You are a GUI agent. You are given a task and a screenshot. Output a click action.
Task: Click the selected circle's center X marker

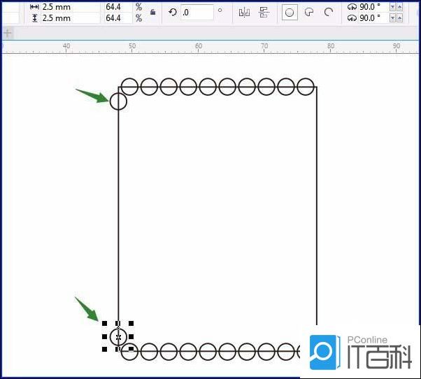tap(118, 337)
